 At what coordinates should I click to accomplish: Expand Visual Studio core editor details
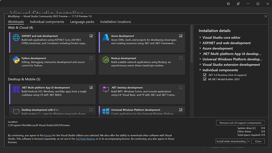tap(200, 37)
